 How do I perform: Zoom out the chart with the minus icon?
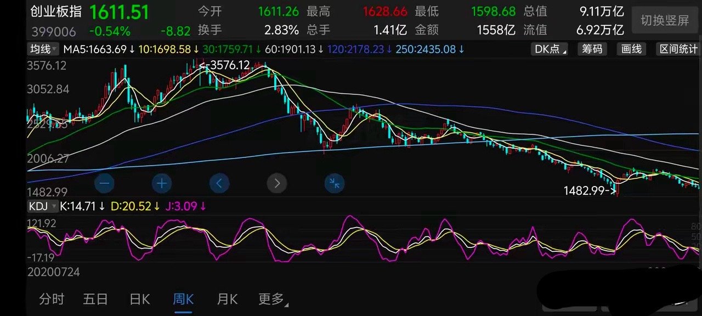pos(104,183)
